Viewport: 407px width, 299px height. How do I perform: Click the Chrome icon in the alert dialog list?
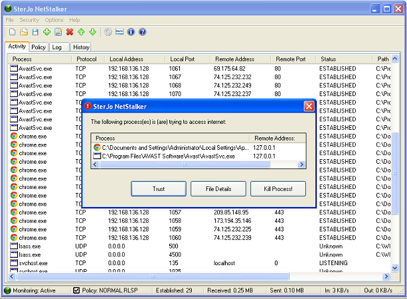[x=97, y=148]
